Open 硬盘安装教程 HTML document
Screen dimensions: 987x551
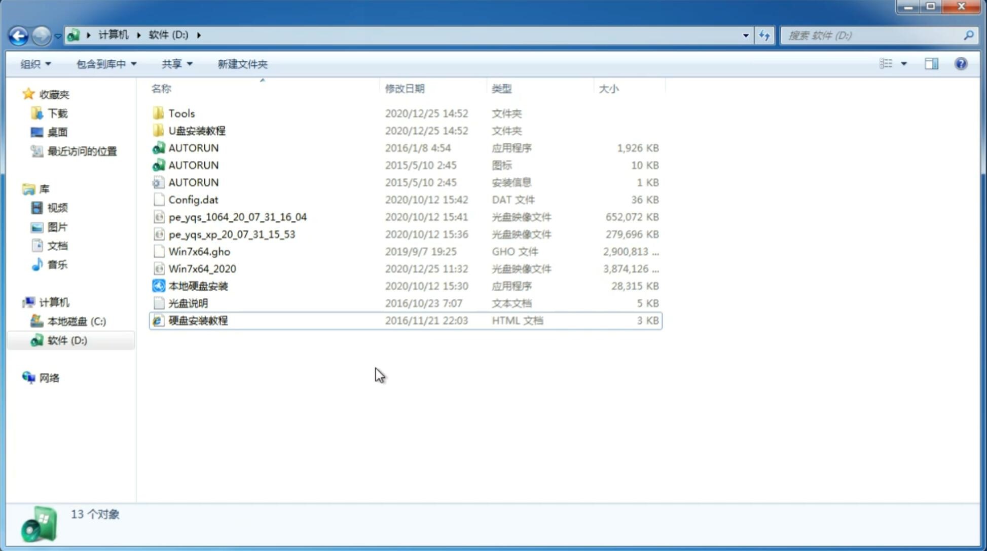[x=197, y=320]
